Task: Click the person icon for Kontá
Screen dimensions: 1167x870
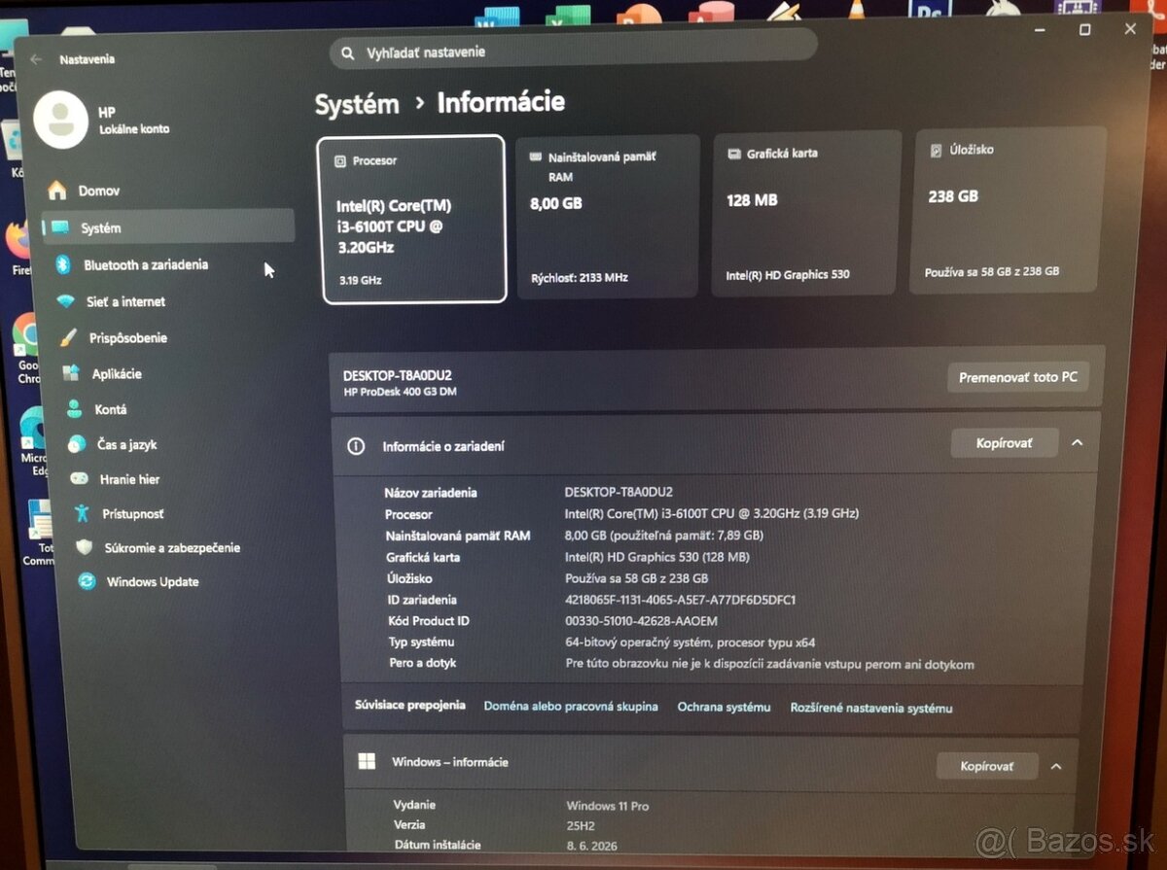Action: (x=74, y=409)
